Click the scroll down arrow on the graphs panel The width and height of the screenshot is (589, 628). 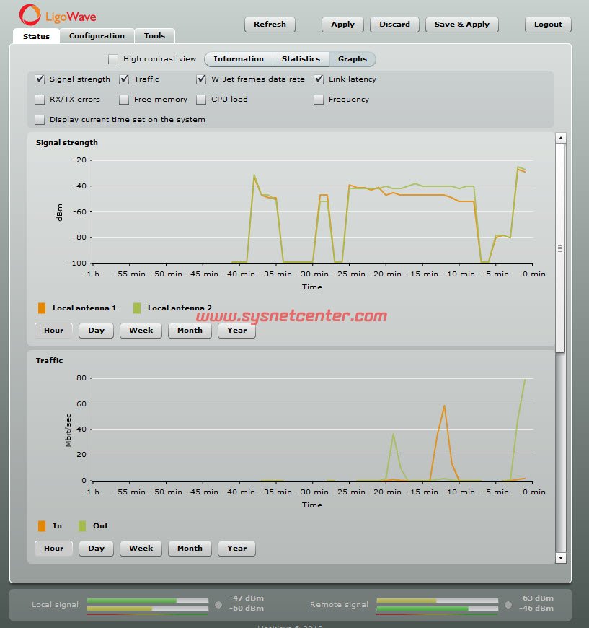point(560,558)
